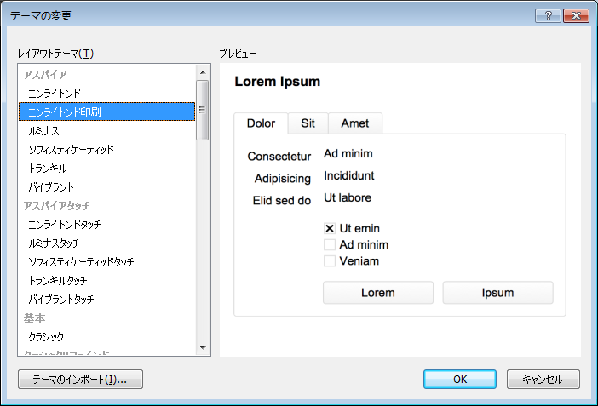Click the Ipsum preview button
The image size is (598, 406).
(x=497, y=293)
